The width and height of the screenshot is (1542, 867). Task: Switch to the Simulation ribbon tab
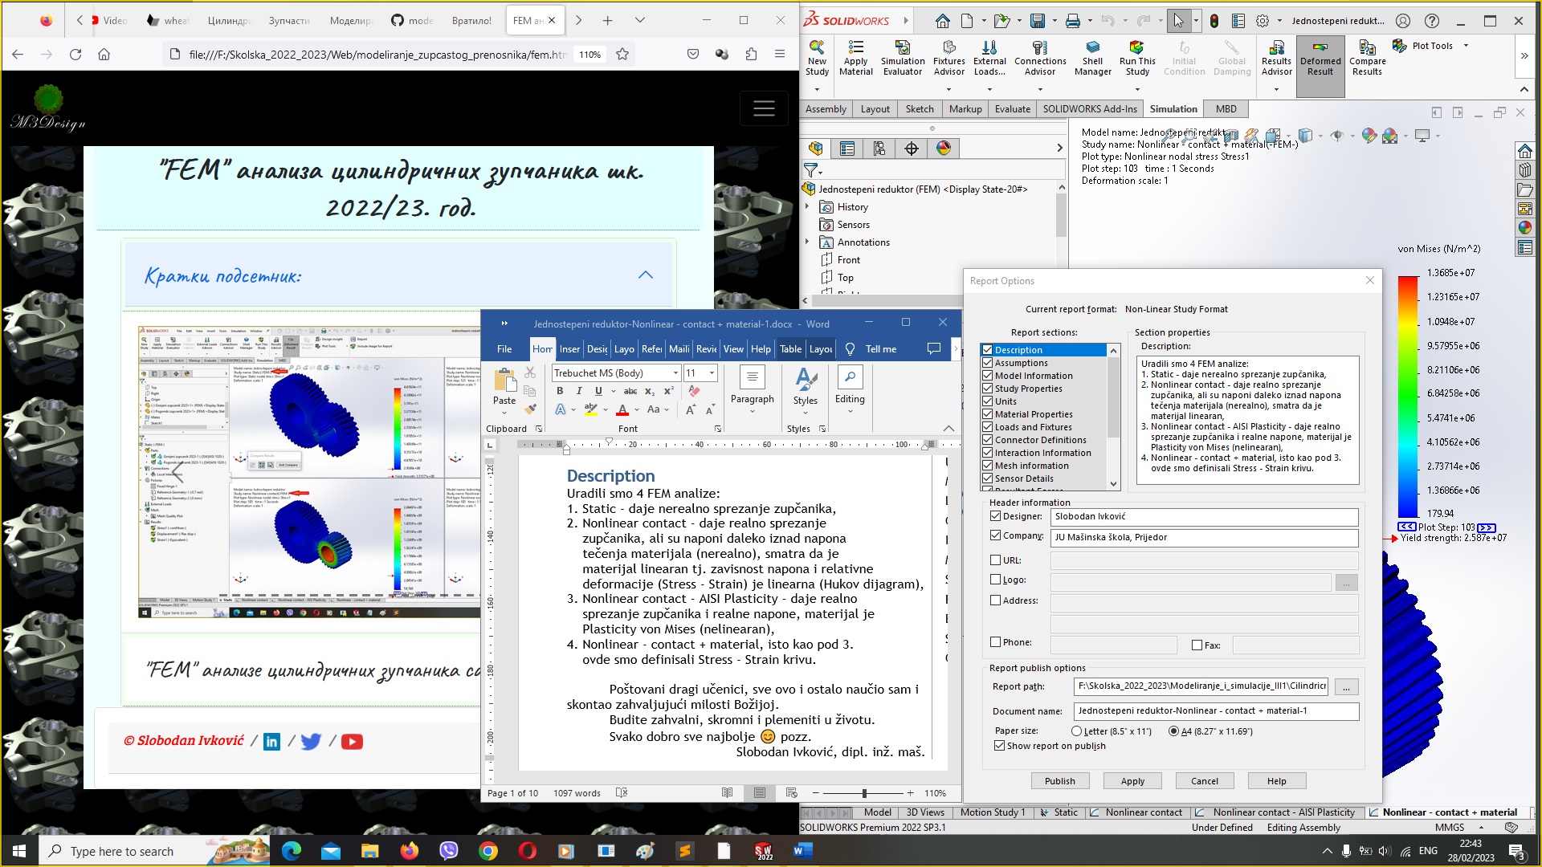click(x=1173, y=109)
